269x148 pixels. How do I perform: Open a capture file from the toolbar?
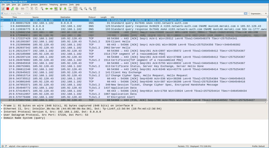[23, 9]
